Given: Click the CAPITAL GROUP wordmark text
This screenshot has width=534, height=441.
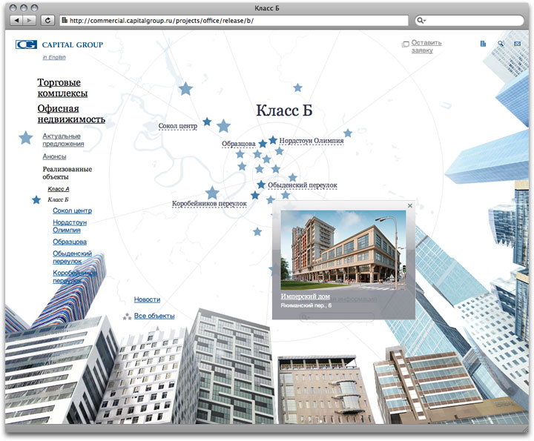Looking at the screenshot, I should point(73,45).
